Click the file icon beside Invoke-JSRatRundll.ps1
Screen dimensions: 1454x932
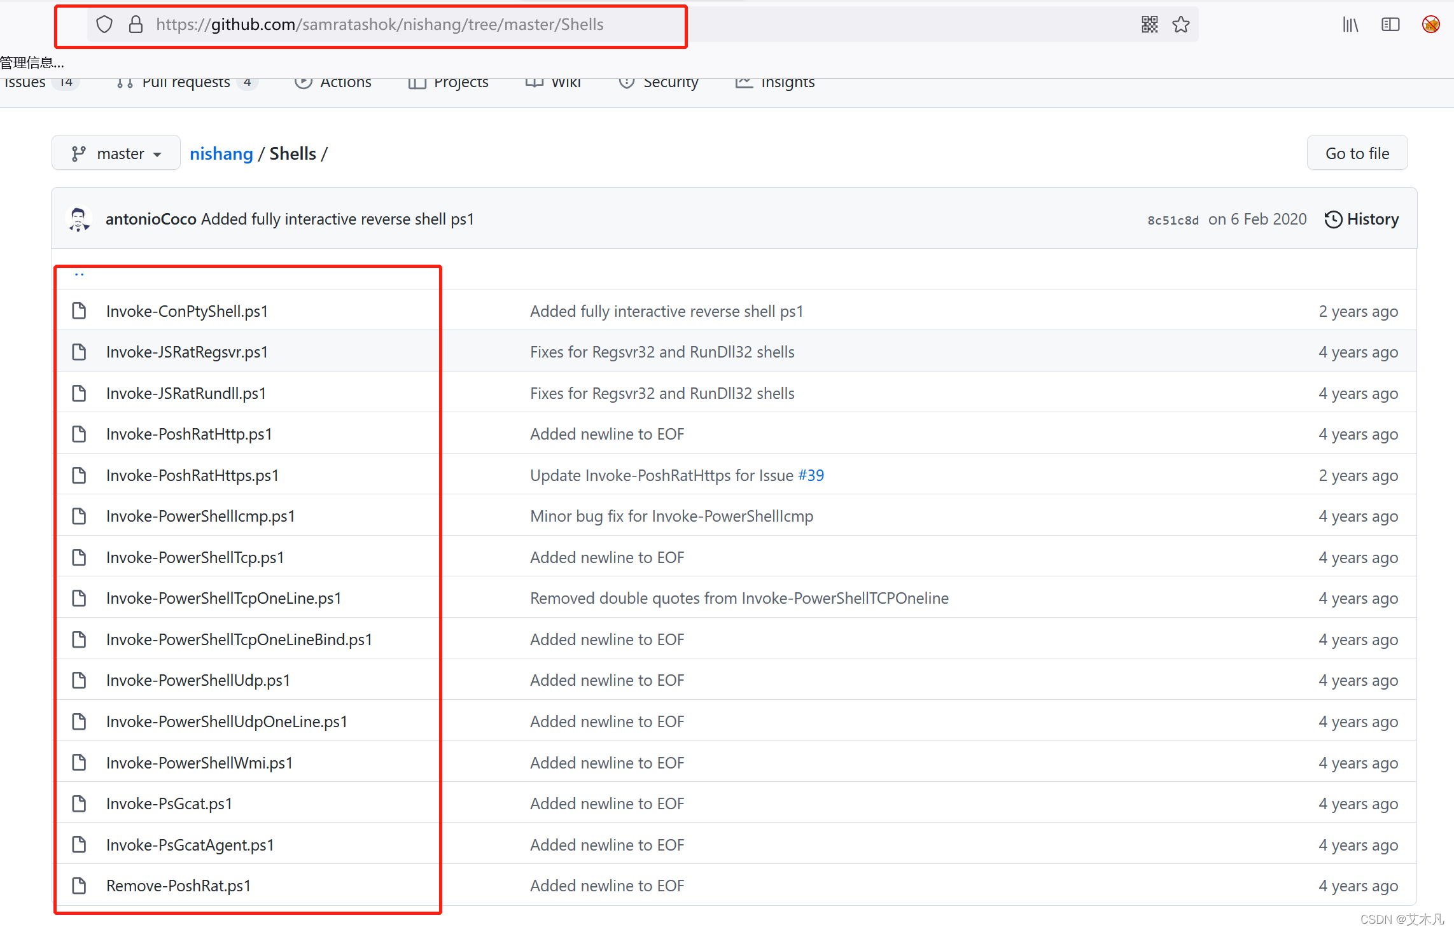[x=79, y=393]
